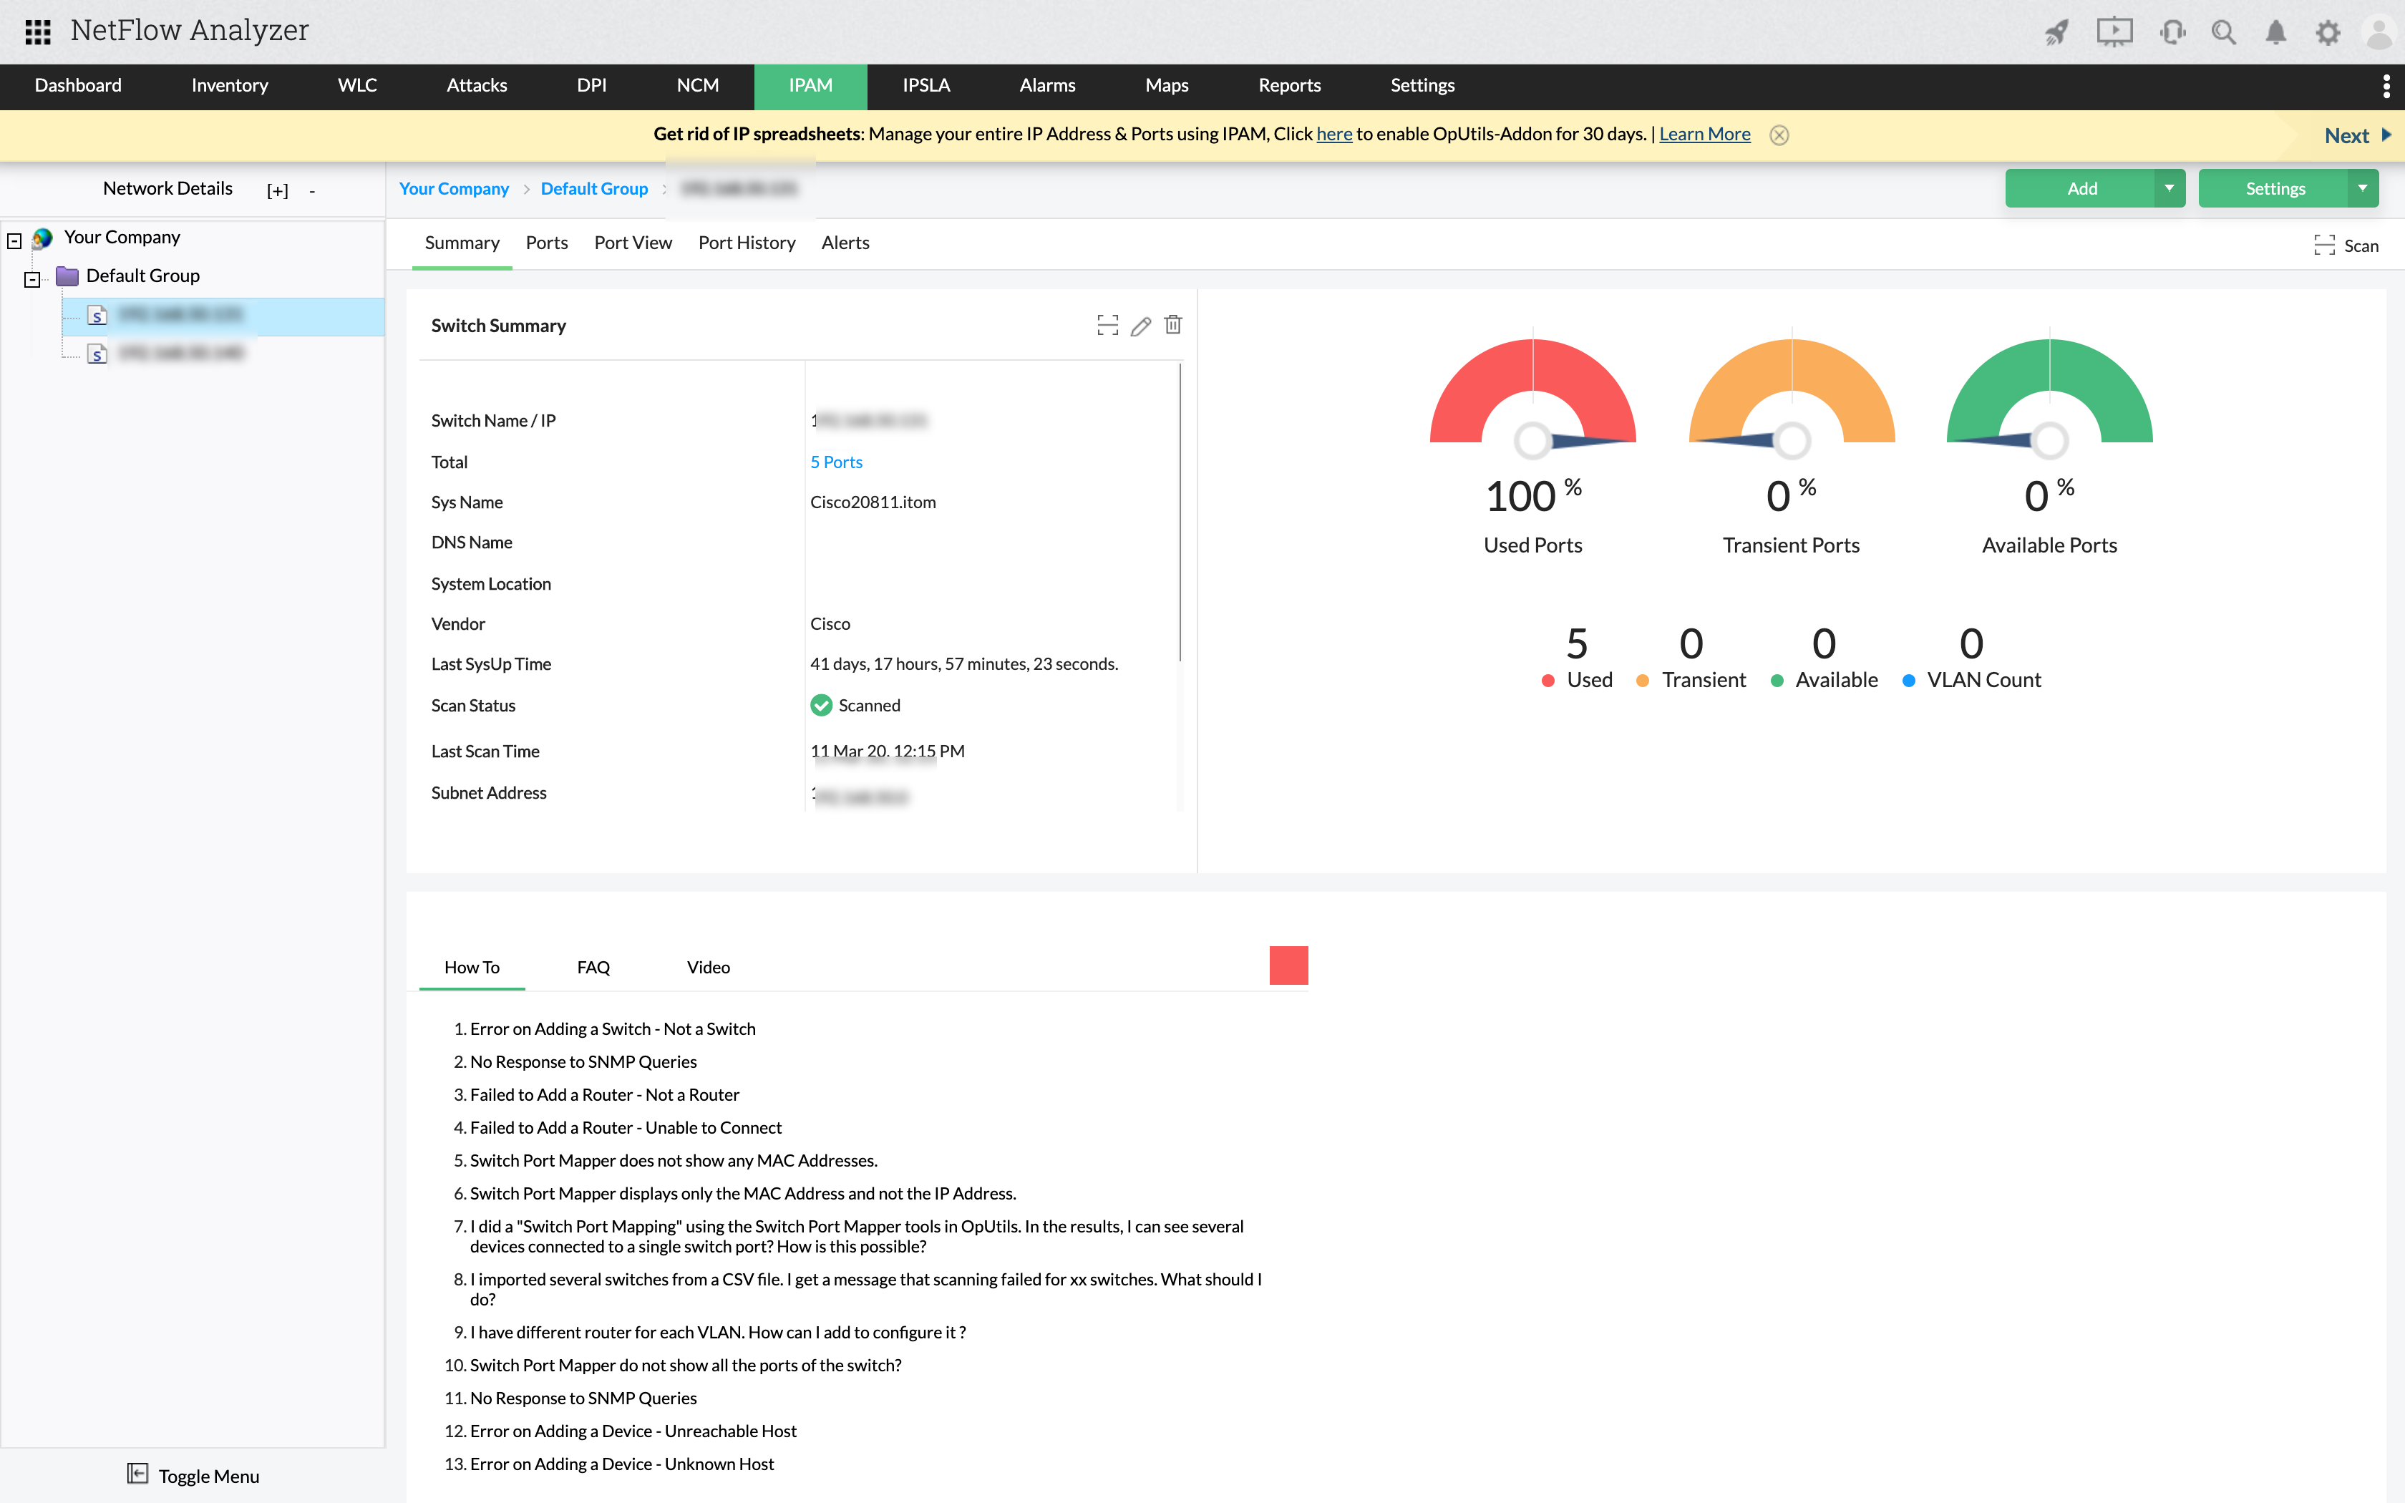Dismiss the IPAM banner close icon
The height and width of the screenshot is (1503, 2405).
click(1779, 135)
